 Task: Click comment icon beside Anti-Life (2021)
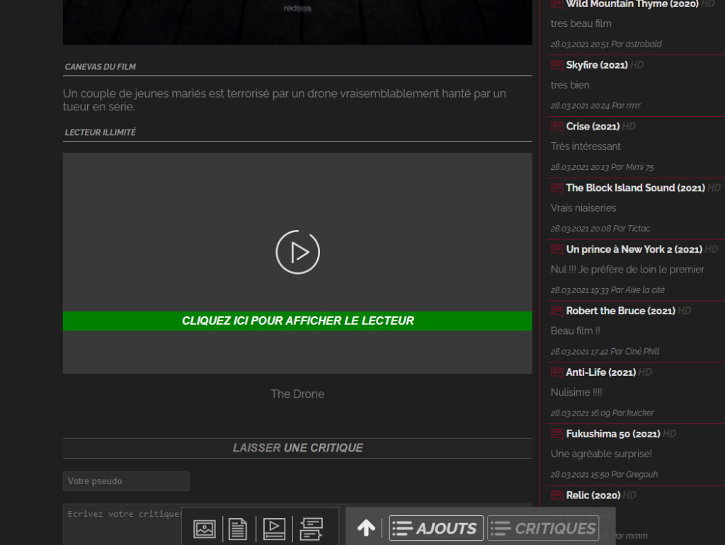(x=556, y=372)
